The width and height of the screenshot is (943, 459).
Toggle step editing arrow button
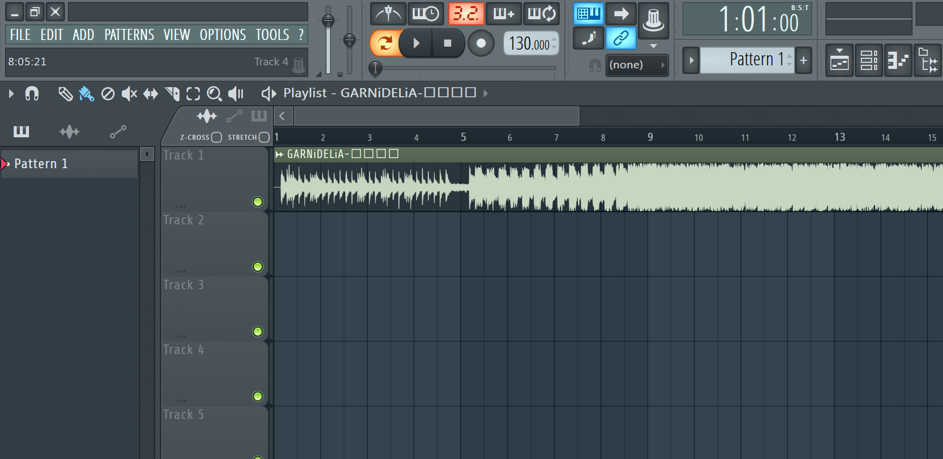(x=621, y=14)
